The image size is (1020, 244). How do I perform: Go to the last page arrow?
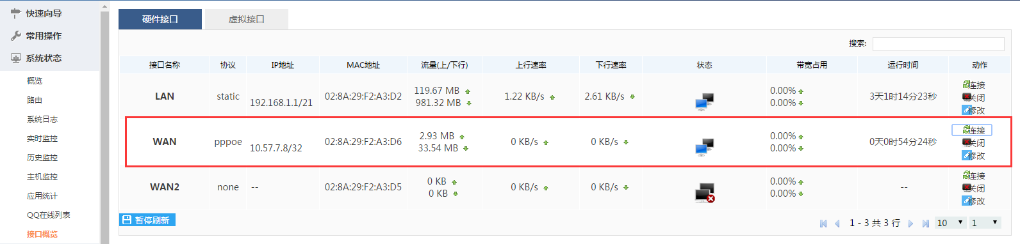tap(926, 224)
